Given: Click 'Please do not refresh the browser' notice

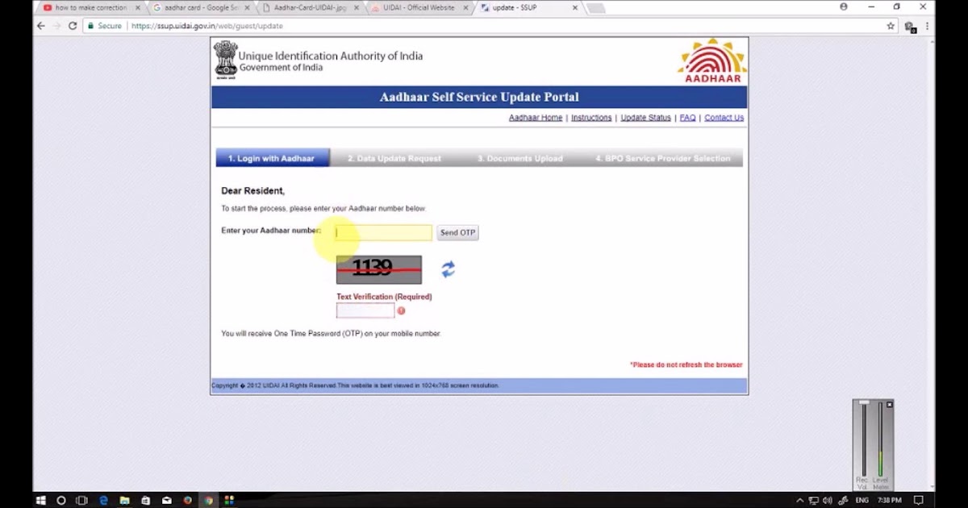Looking at the screenshot, I should [686, 364].
